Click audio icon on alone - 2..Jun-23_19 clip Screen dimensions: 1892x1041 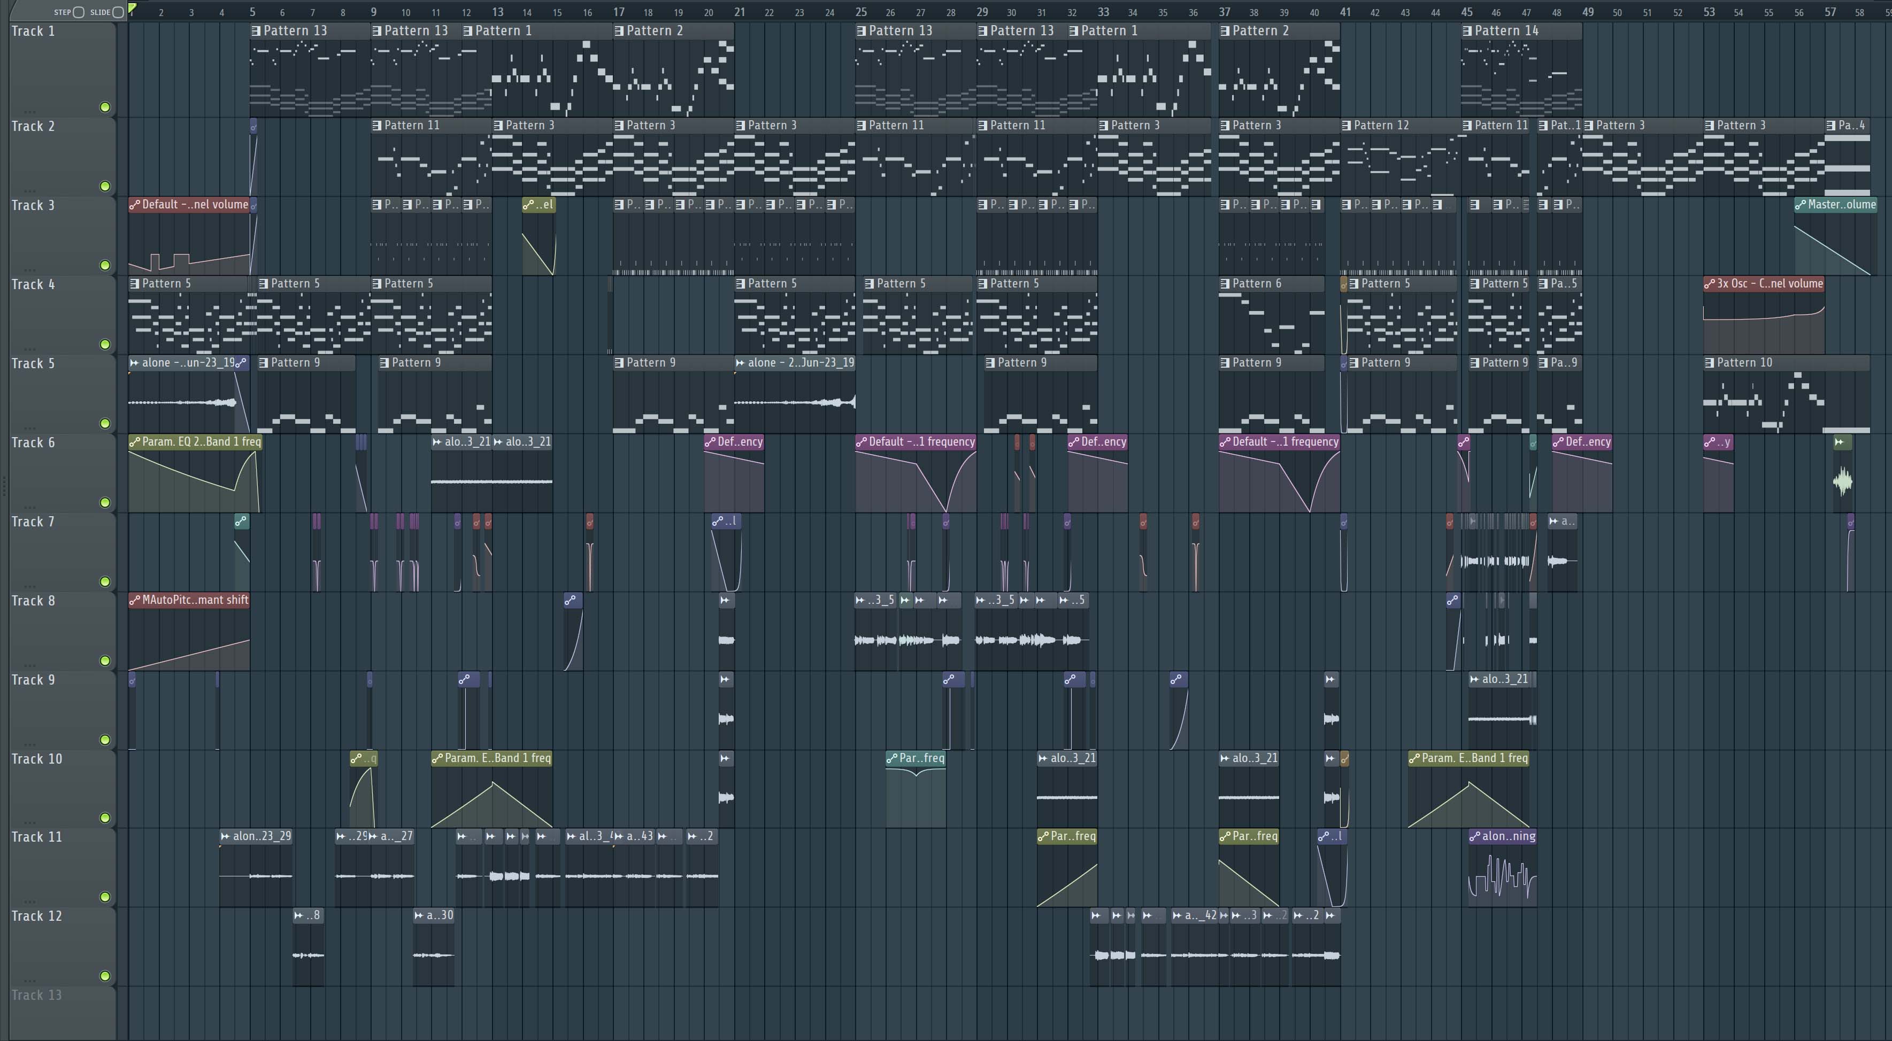[741, 363]
